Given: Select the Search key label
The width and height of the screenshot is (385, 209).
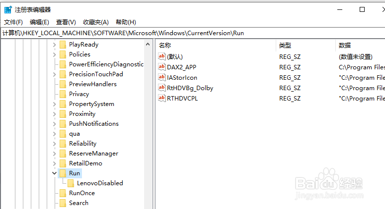Looking at the screenshot, I should [78, 203].
